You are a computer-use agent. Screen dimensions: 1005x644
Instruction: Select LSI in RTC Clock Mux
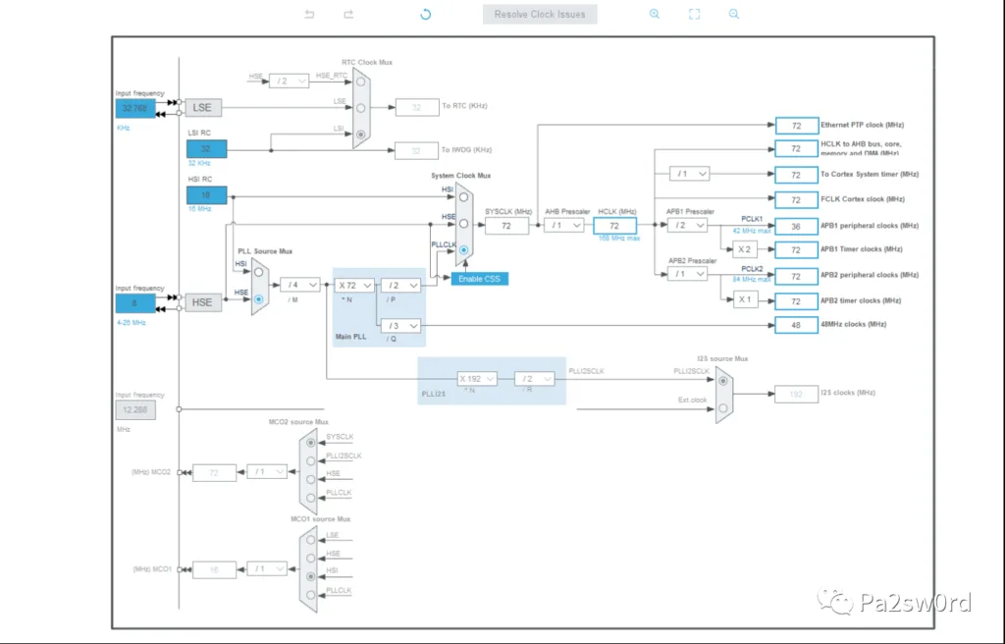pos(361,134)
